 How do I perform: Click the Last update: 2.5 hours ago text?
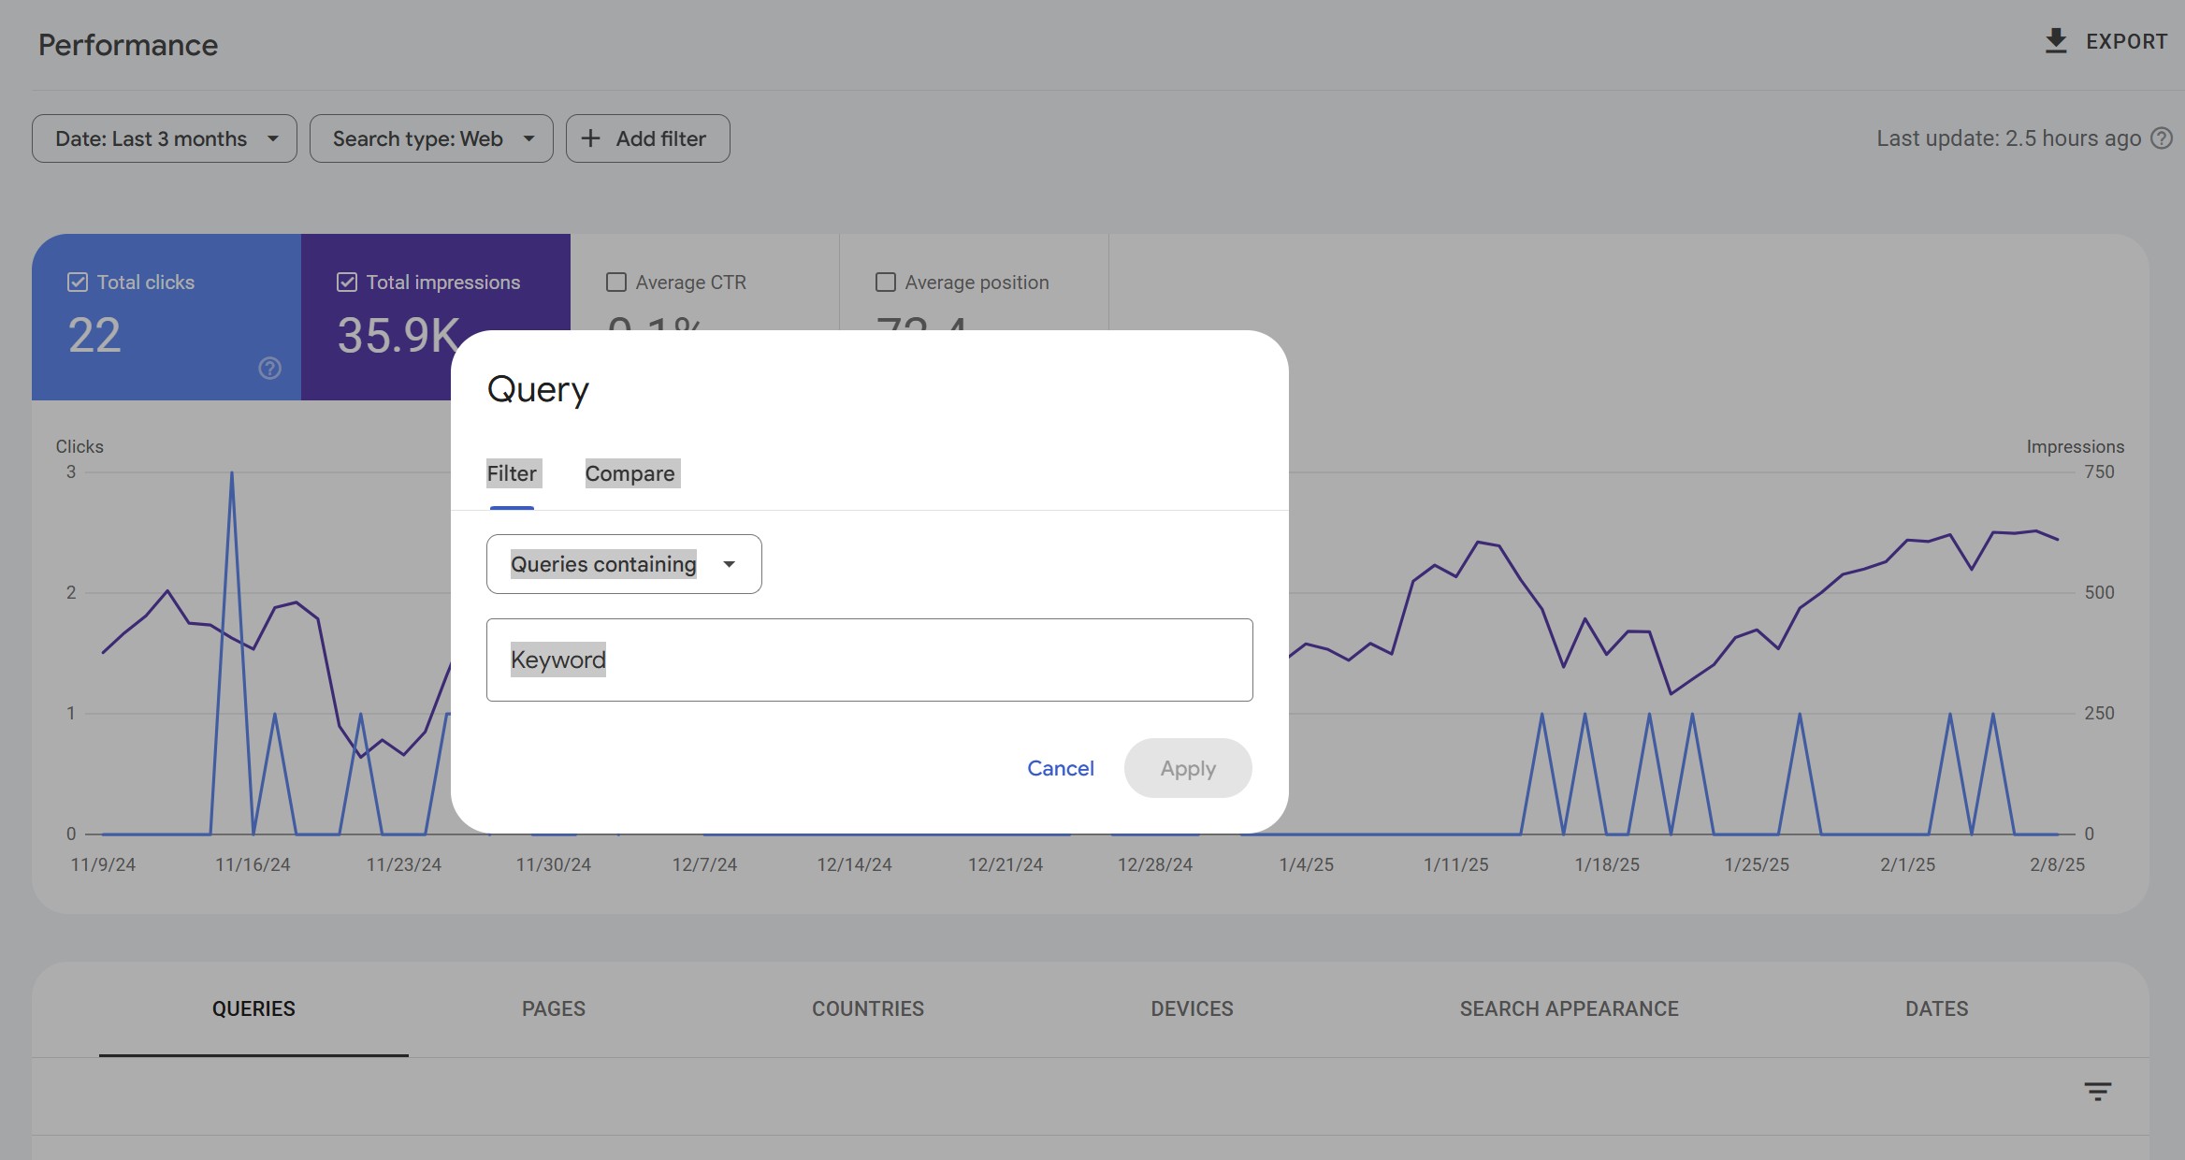coord(2008,138)
